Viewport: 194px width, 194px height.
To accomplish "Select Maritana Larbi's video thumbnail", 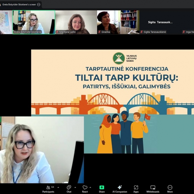I will (x=76, y=22).
